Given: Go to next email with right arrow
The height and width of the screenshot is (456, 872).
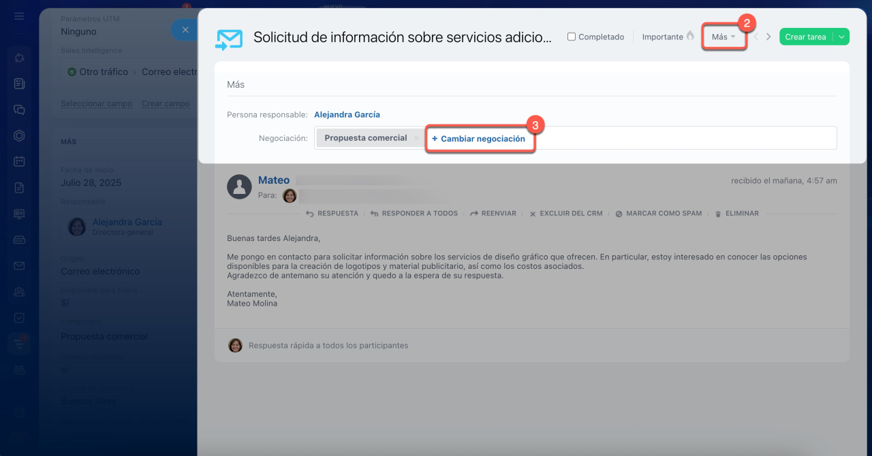Looking at the screenshot, I should tap(768, 37).
